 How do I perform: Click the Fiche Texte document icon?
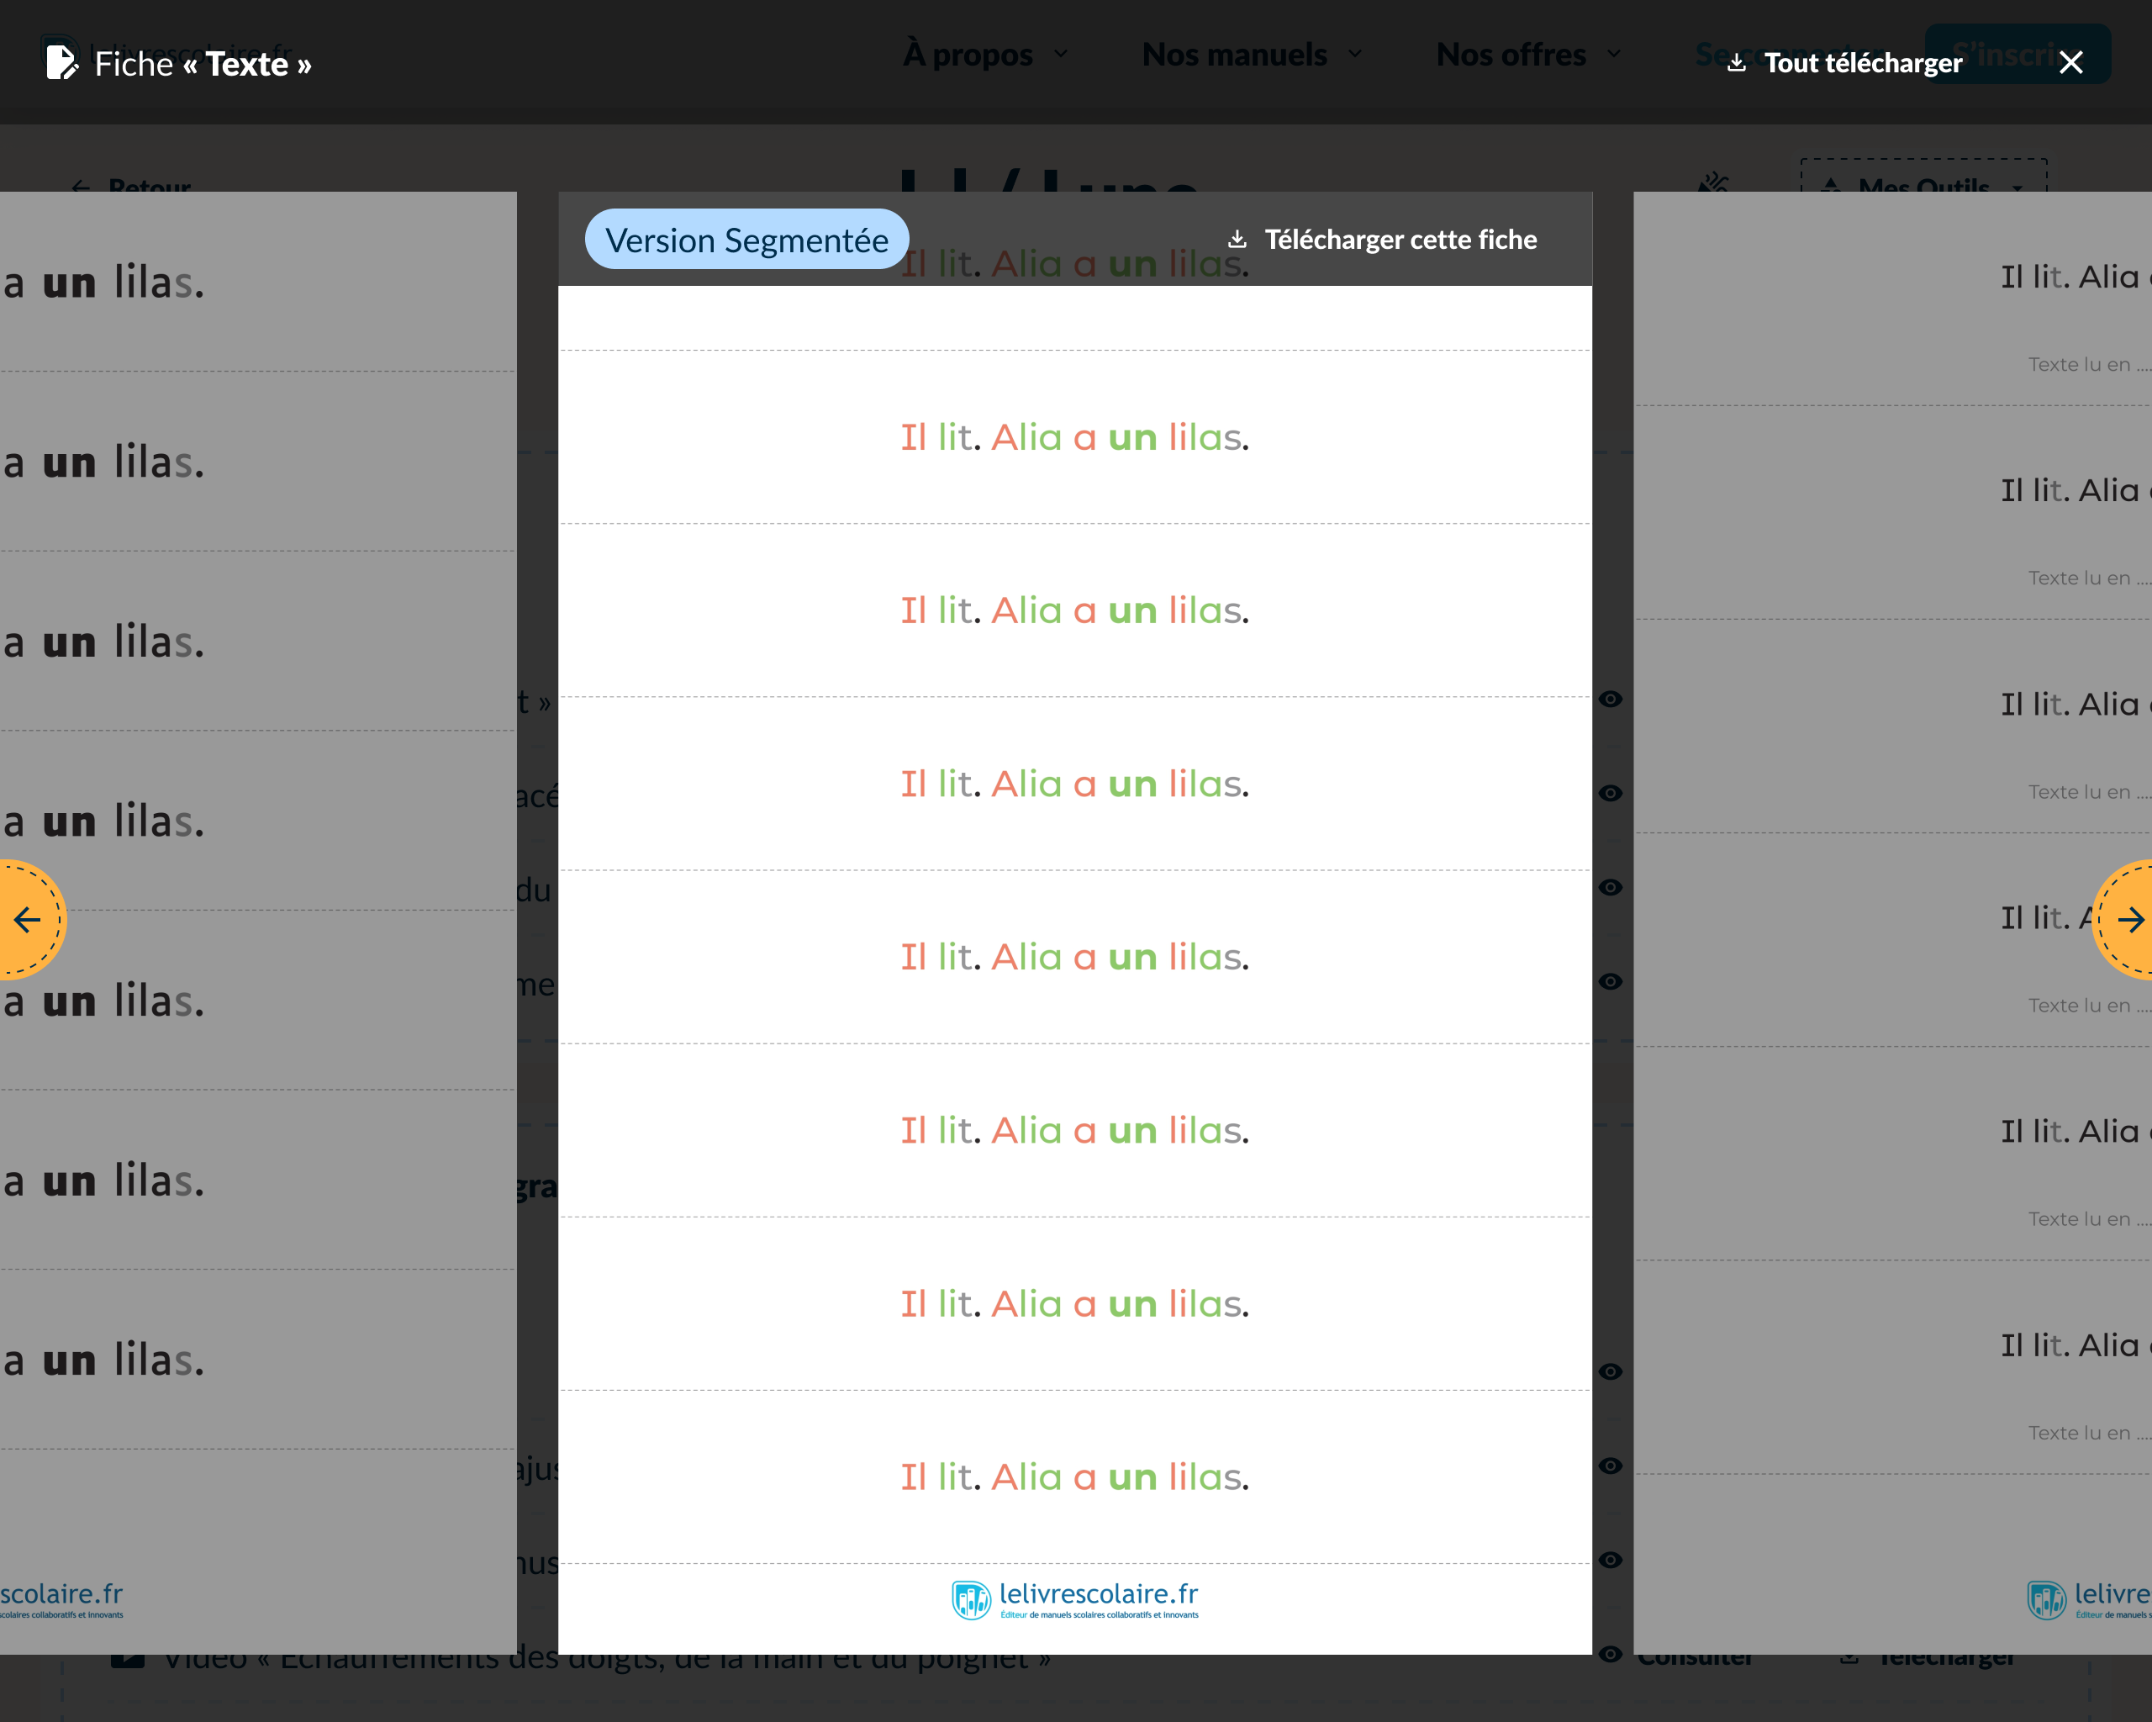[x=62, y=63]
